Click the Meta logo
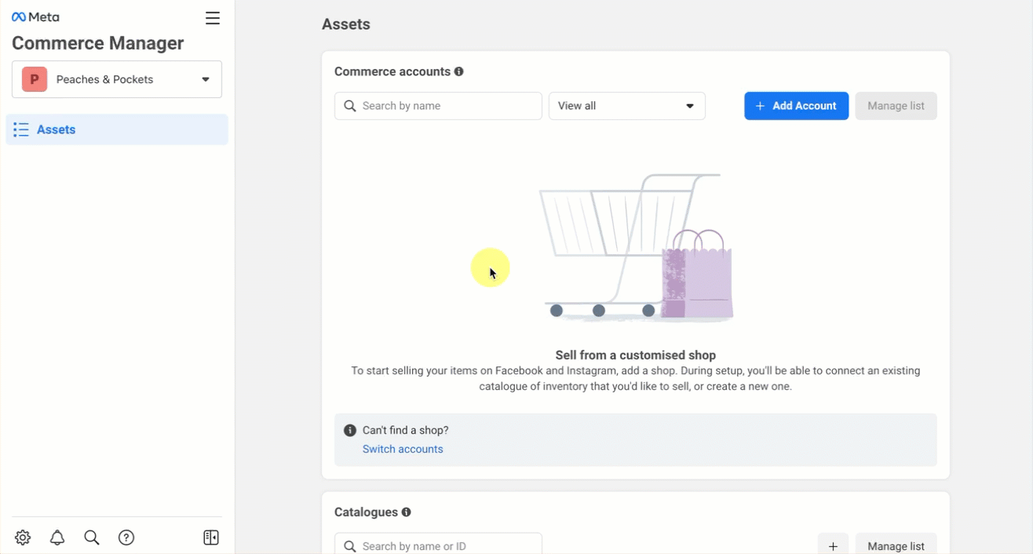The height and width of the screenshot is (554, 1033). pyautogui.click(x=35, y=17)
